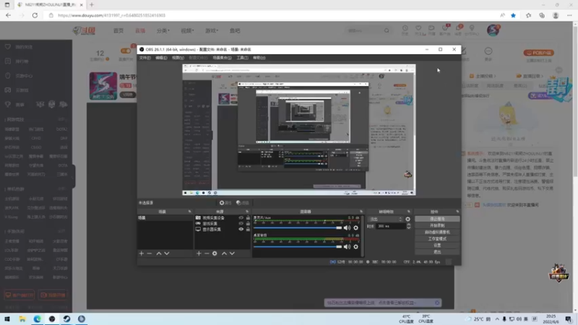Image resolution: width=578 pixels, height=325 pixels.
Task: Open source settings gear in sources toolbar
Action: click(x=215, y=253)
